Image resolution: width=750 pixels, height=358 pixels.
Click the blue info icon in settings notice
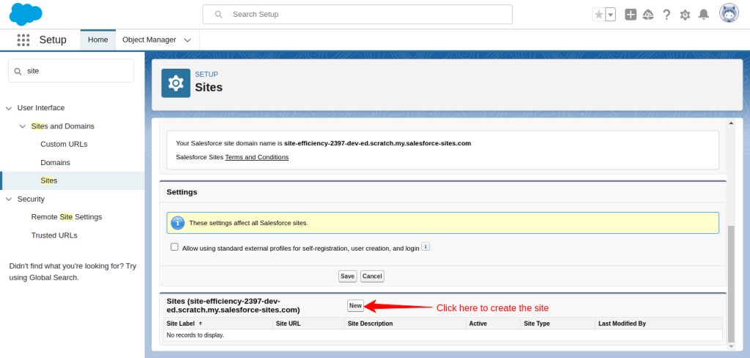coord(177,223)
